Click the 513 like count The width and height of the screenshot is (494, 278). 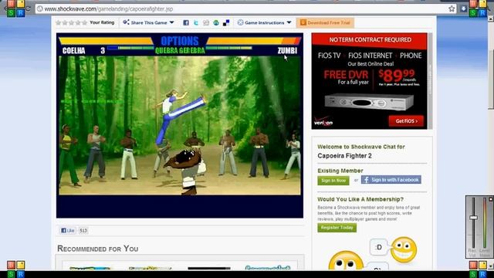pos(83,231)
